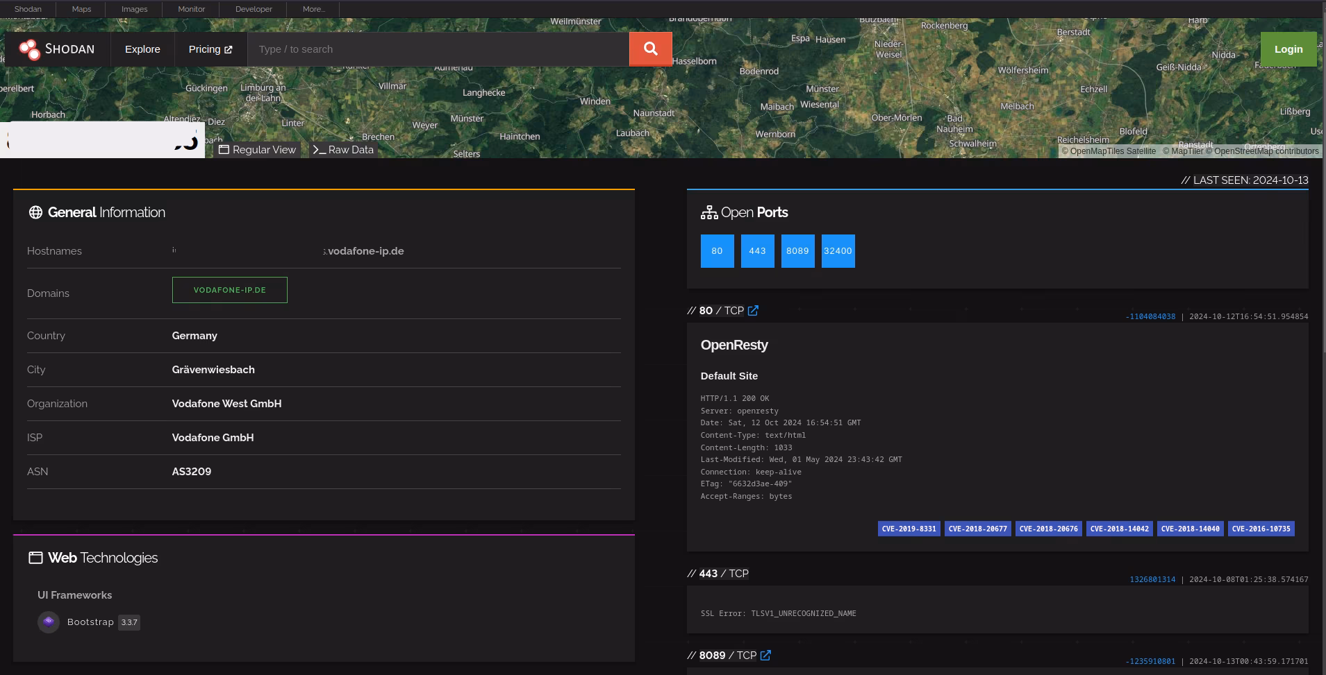Screen dimensions: 1326x675
Task: Click the 'Server: openresty' header line
Action: tap(740, 411)
